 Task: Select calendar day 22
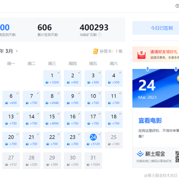(x=52, y=140)
